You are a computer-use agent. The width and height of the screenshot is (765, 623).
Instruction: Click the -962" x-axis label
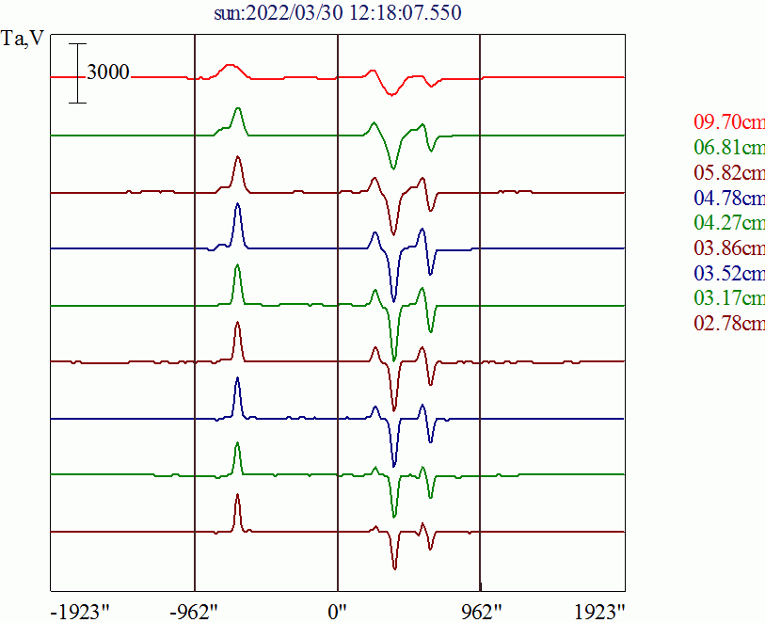tap(194, 612)
